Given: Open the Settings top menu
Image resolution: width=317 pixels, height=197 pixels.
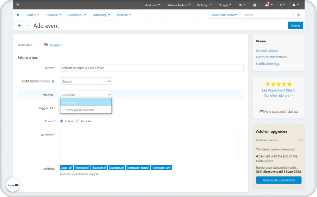Looking at the screenshot, I should (x=204, y=5).
